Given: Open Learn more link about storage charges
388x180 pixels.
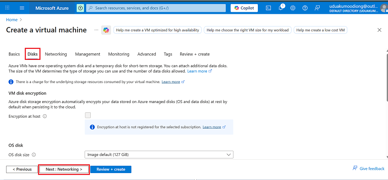Looking at the screenshot, I should coord(173,82).
